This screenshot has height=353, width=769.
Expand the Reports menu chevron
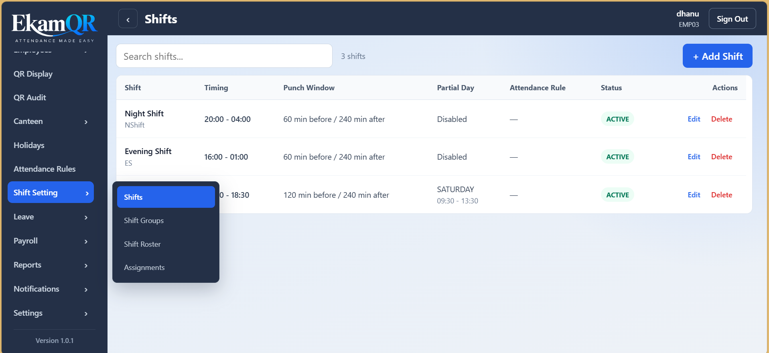86,265
